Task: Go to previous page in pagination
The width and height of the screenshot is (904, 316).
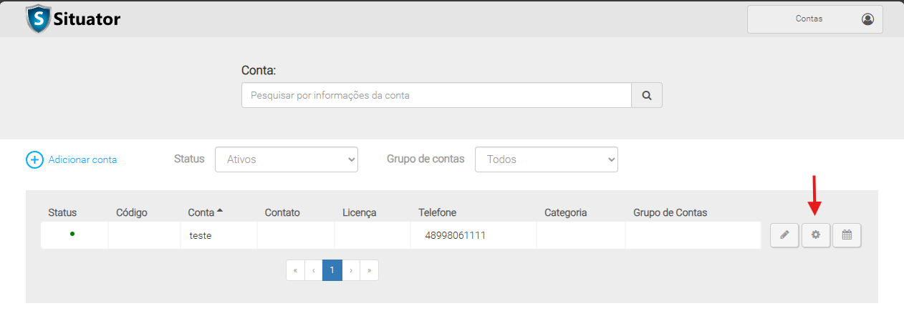Action: [314, 271]
